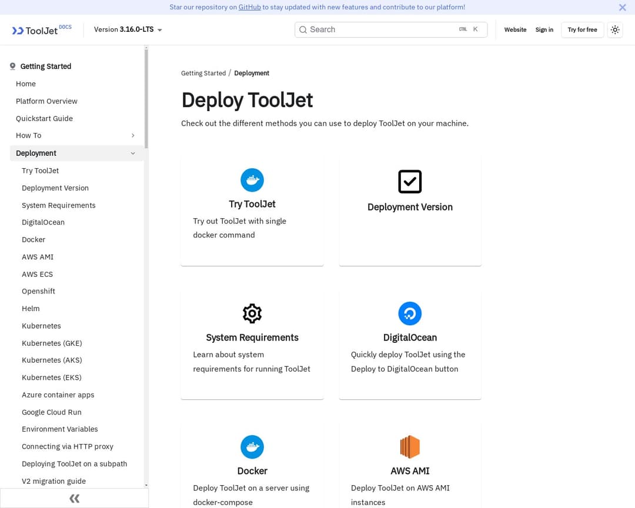Viewport: 635px width, 508px height.
Task: Open the System Requirements card title
Action: click(x=252, y=337)
